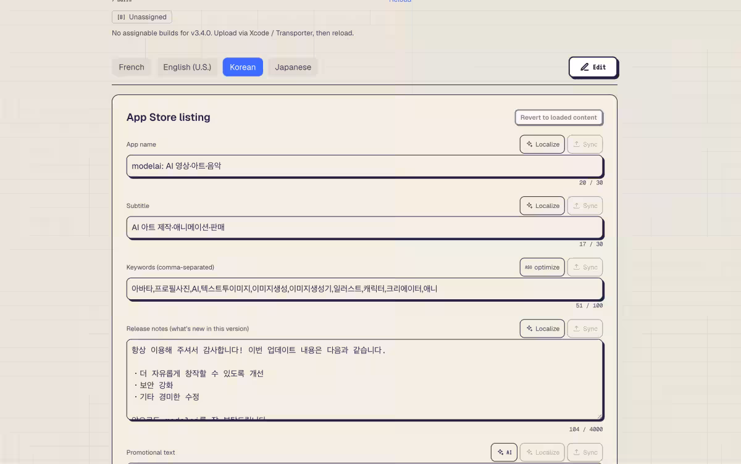
Task: Click the 'No assignable builds' message
Action: (233, 33)
